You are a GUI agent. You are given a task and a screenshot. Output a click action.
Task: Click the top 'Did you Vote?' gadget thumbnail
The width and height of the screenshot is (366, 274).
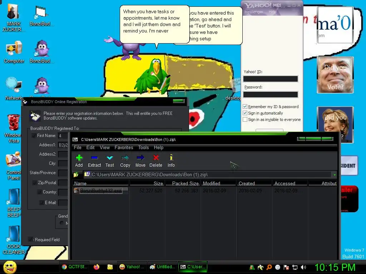335,75
